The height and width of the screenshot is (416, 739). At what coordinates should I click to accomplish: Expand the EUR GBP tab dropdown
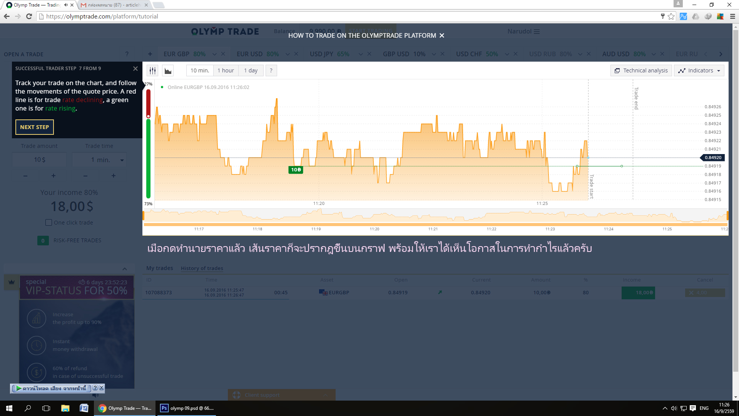point(214,54)
